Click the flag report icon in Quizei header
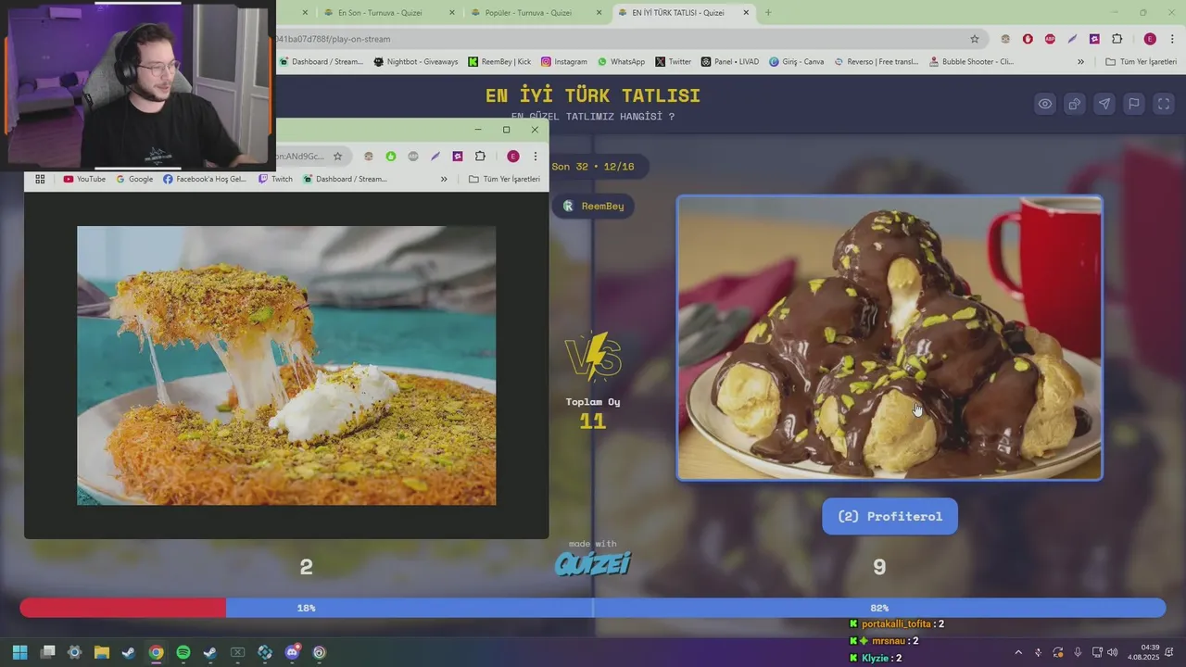 pos(1134,104)
